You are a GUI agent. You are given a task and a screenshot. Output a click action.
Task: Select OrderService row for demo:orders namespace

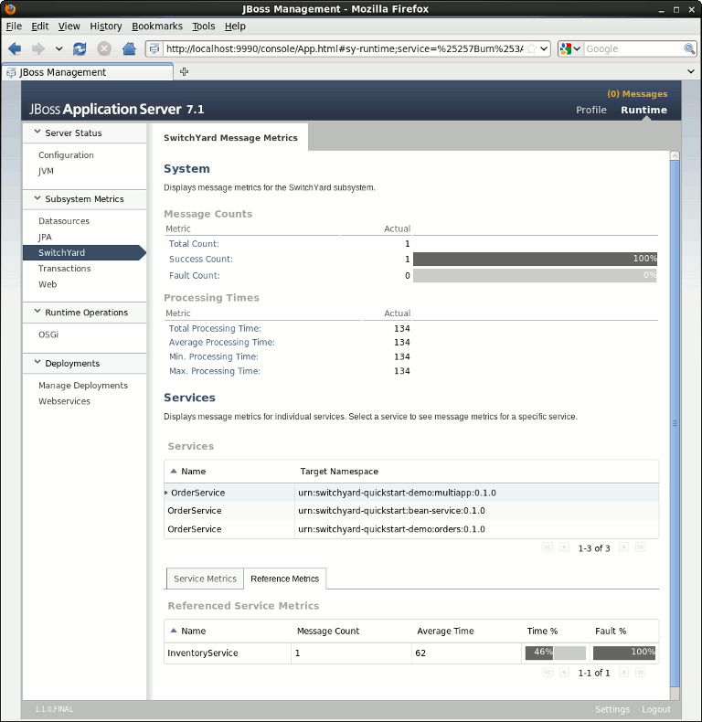click(x=411, y=529)
